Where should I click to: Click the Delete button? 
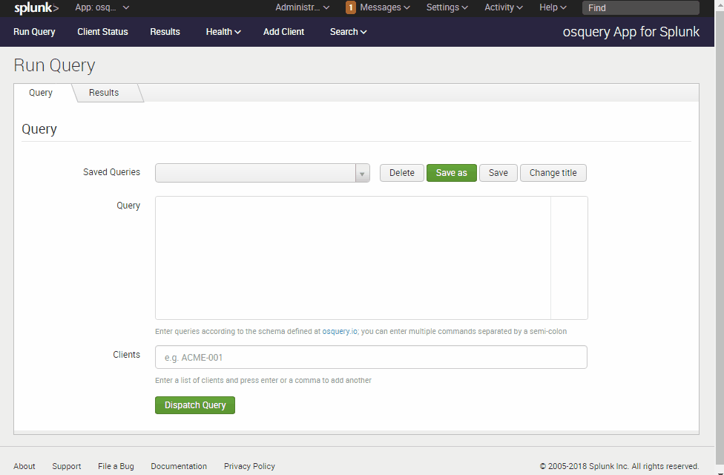click(402, 173)
